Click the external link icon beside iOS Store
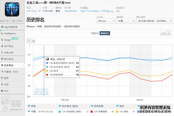The width and height of the screenshot is (174, 116). 39,11
